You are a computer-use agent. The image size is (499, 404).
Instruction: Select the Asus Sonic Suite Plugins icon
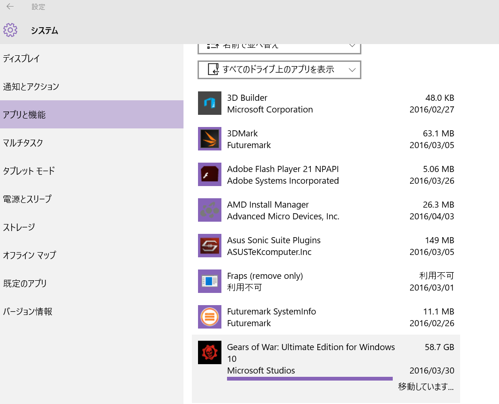pos(209,246)
